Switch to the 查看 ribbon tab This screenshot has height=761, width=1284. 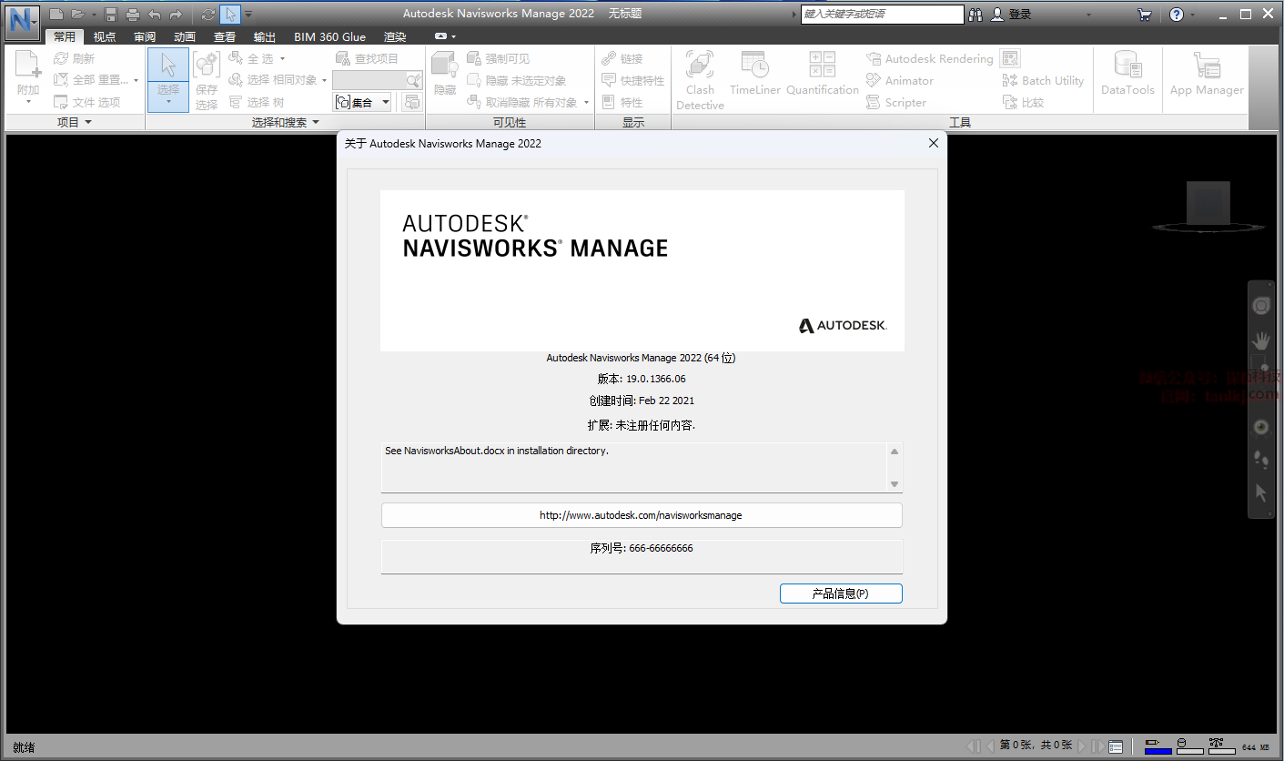(x=225, y=37)
